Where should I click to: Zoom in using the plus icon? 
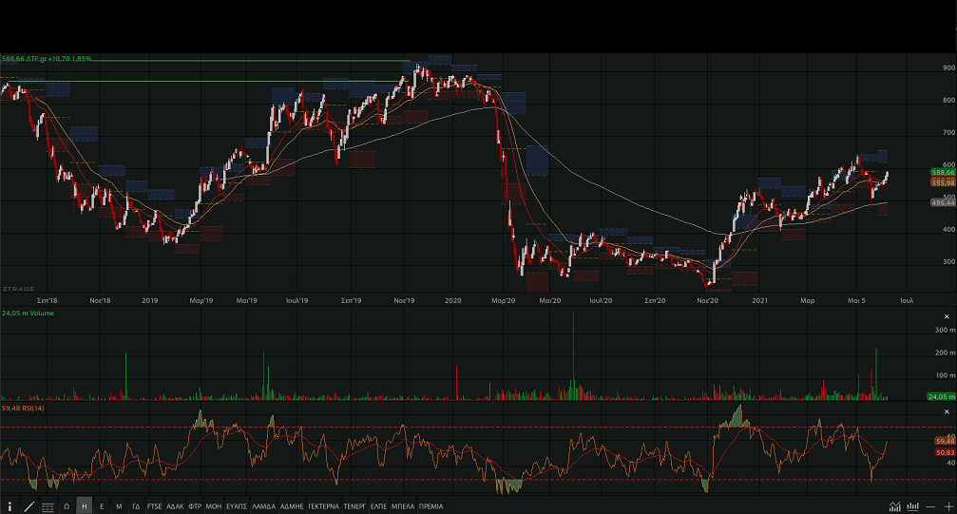click(947, 505)
